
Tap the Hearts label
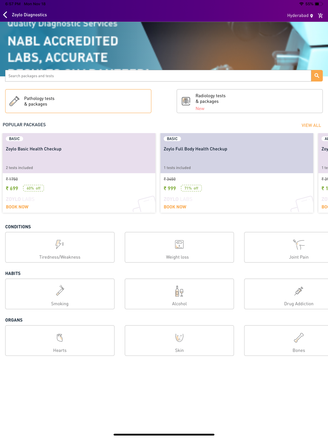pyautogui.click(x=60, y=350)
